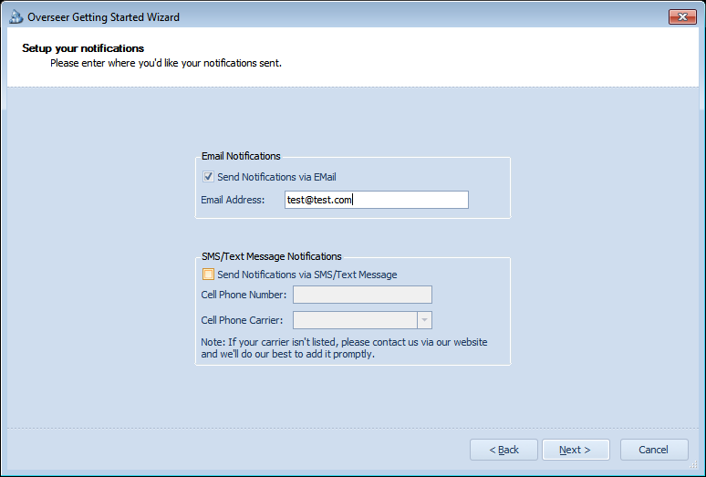Click the 'Send Notifications via SMS/Text Message' label text
Image resolution: width=706 pixels, height=477 pixels.
pos(307,275)
